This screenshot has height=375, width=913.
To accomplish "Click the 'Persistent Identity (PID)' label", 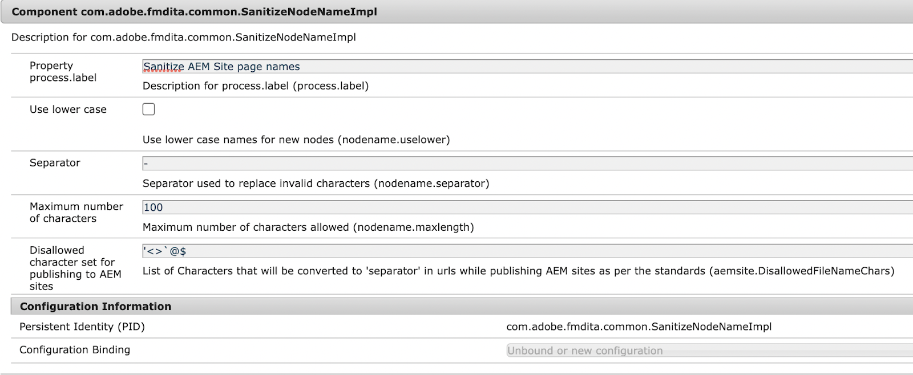I will tap(82, 327).
